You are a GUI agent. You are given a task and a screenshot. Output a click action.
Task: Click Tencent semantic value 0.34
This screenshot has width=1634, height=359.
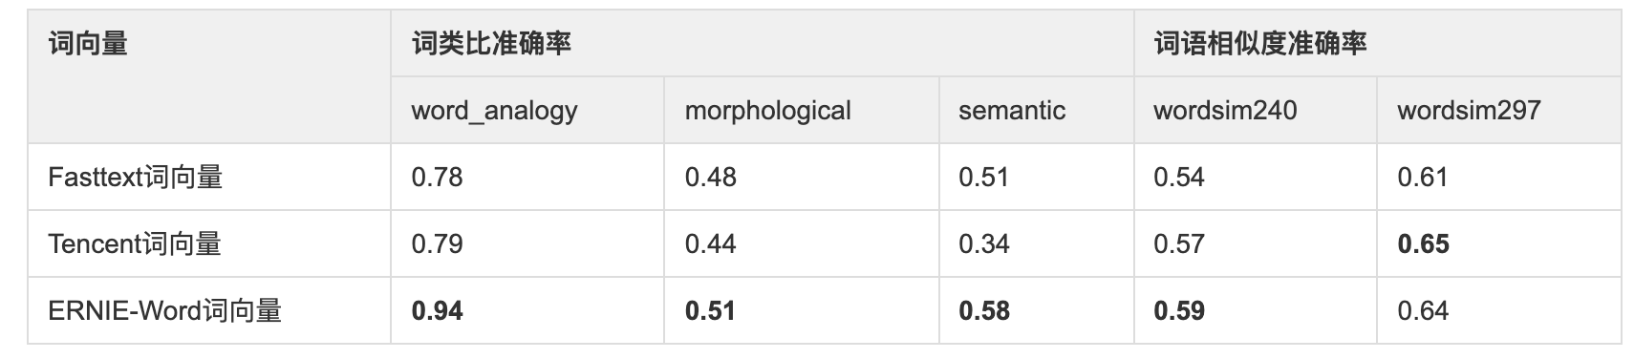984,244
